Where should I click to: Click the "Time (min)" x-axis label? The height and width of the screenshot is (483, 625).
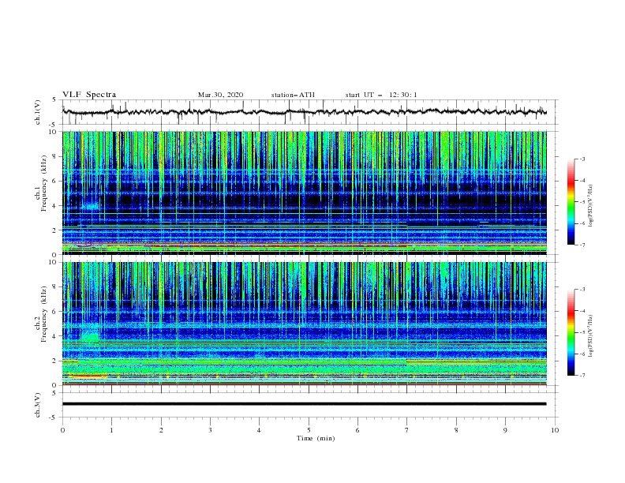click(316, 438)
